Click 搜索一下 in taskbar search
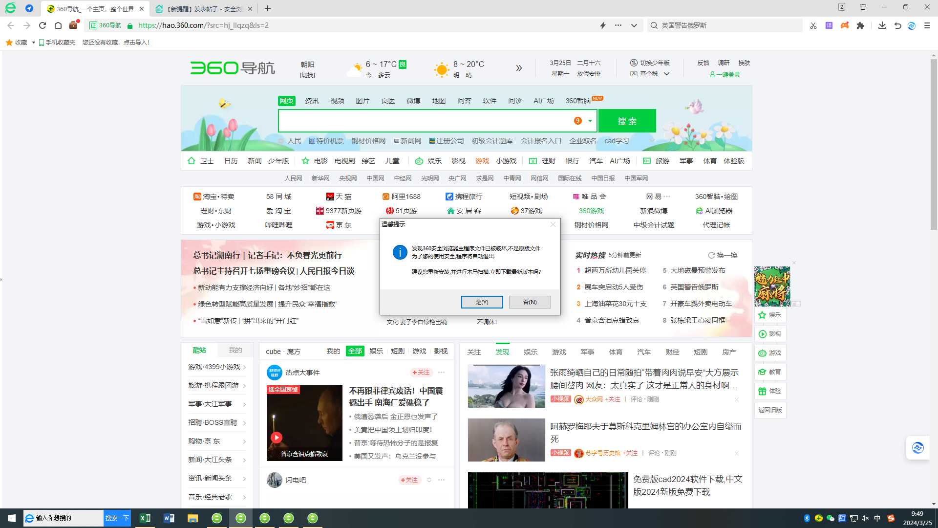The image size is (938, 528). point(117,518)
